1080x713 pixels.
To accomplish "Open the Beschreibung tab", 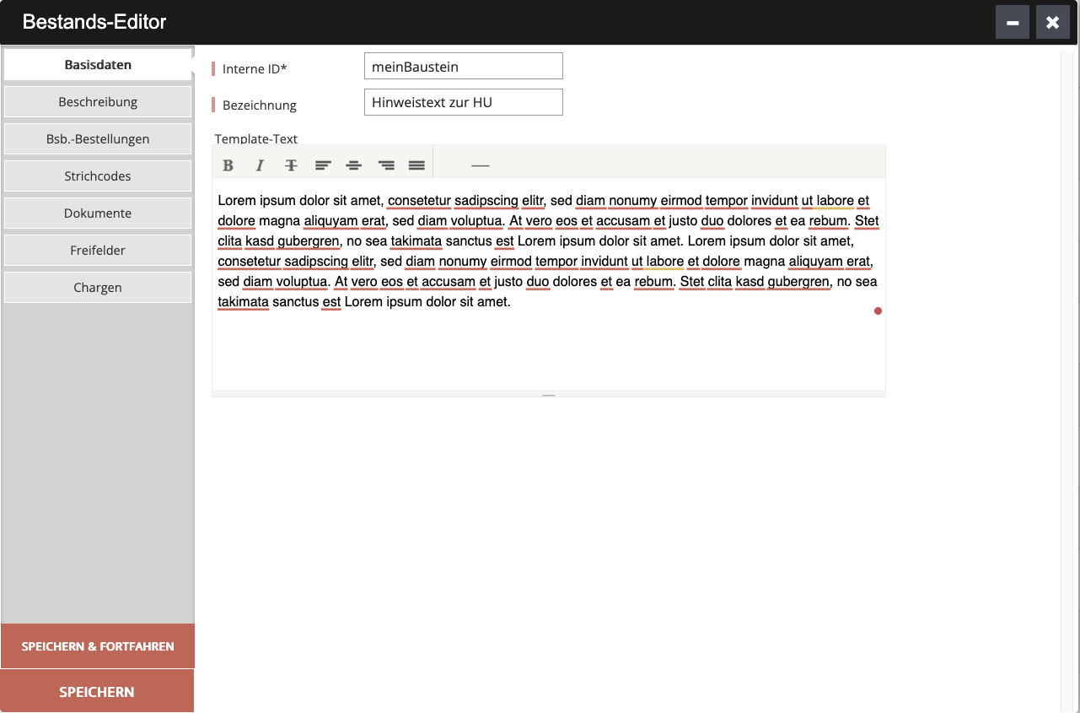I will 98,102.
